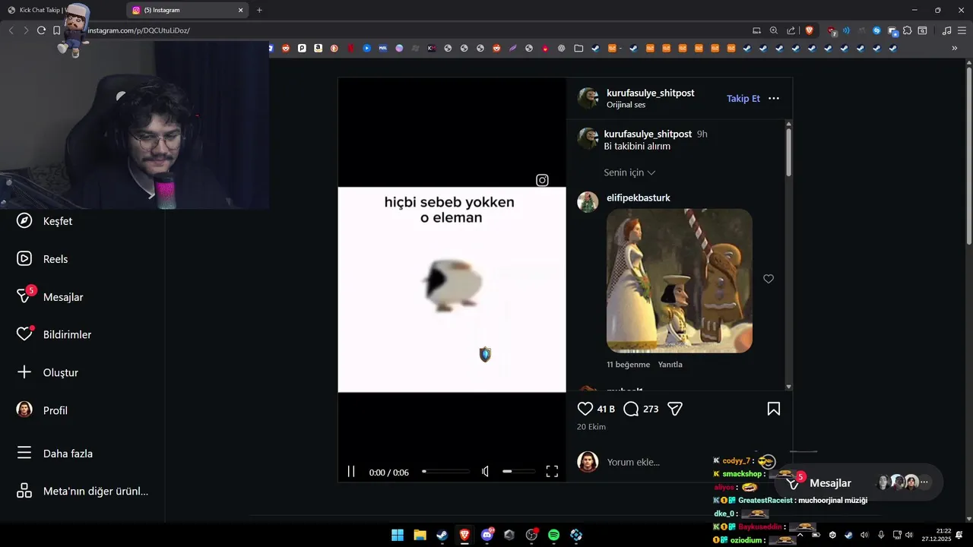The width and height of the screenshot is (973, 547).
Task: Show more bookmarks chevron
Action: pyautogui.click(x=955, y=48)
